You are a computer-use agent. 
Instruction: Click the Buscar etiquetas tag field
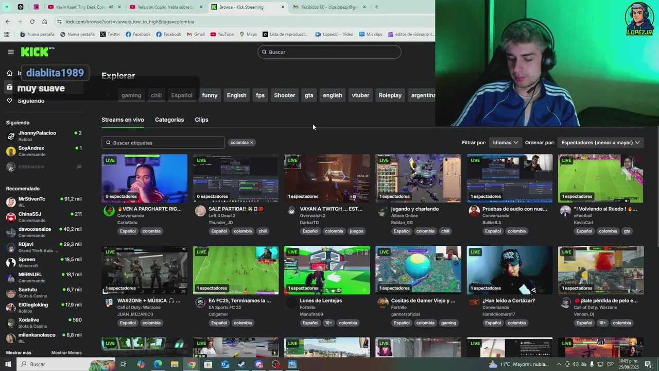(163, 143)
